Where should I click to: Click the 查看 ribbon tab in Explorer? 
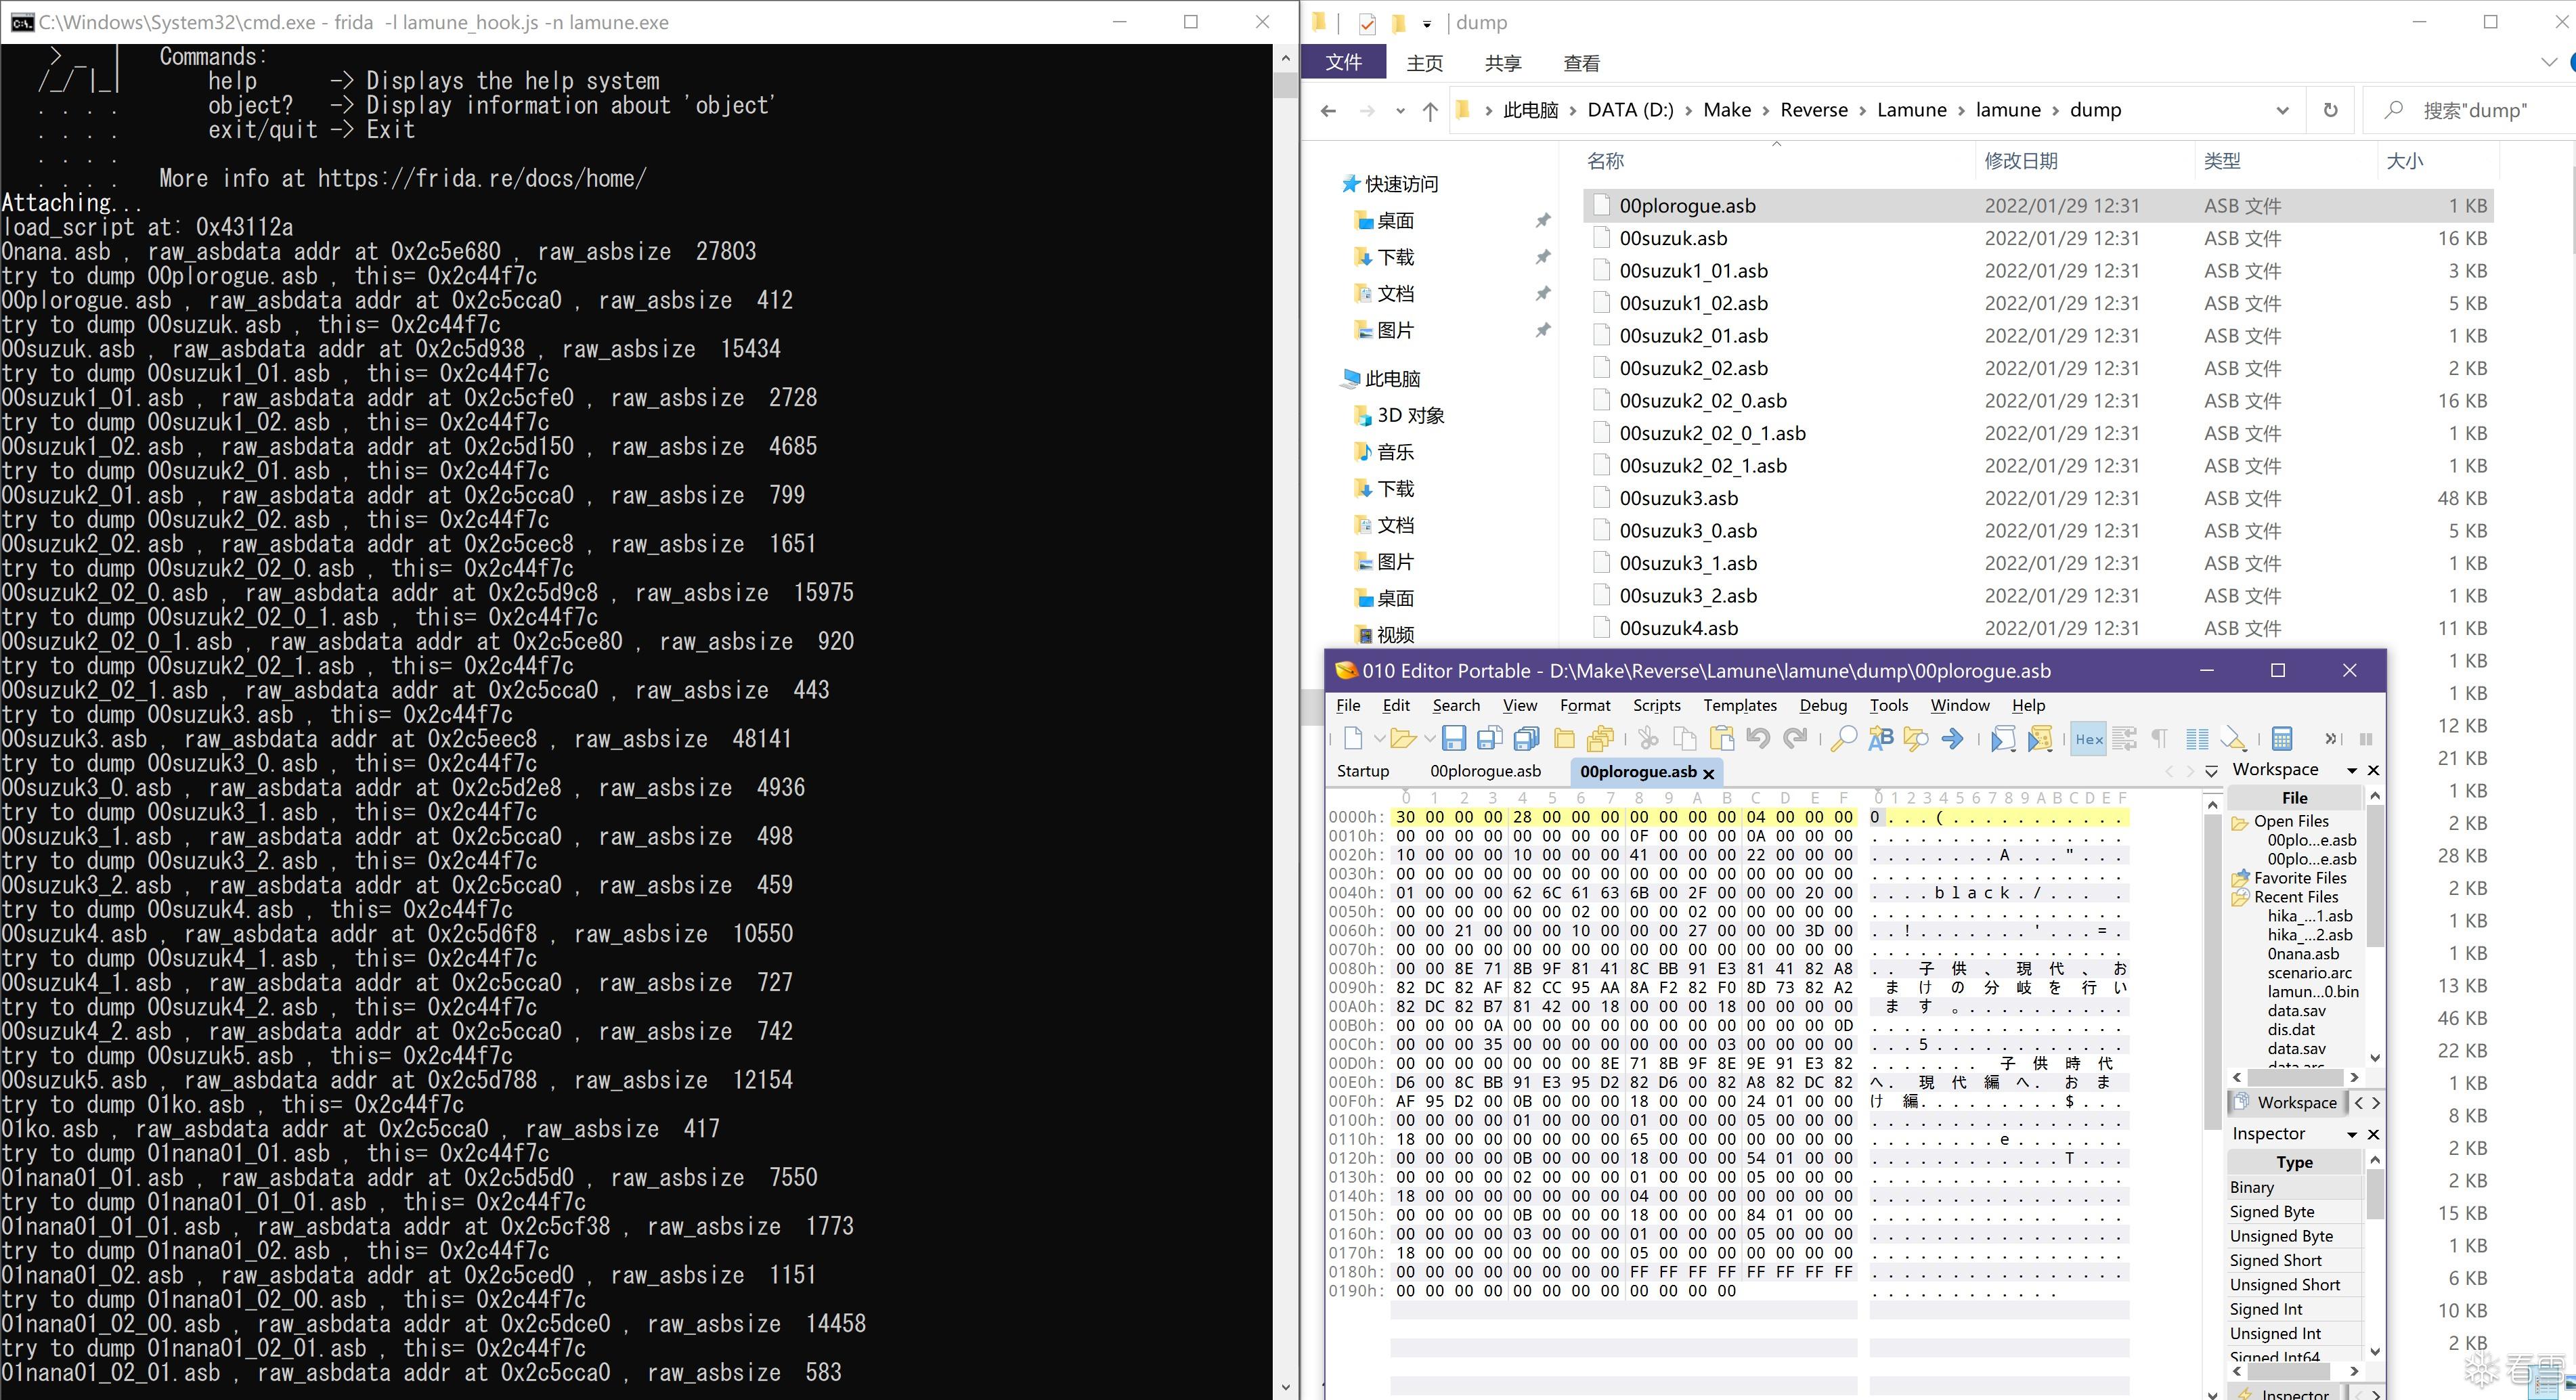pos(1581,63)
